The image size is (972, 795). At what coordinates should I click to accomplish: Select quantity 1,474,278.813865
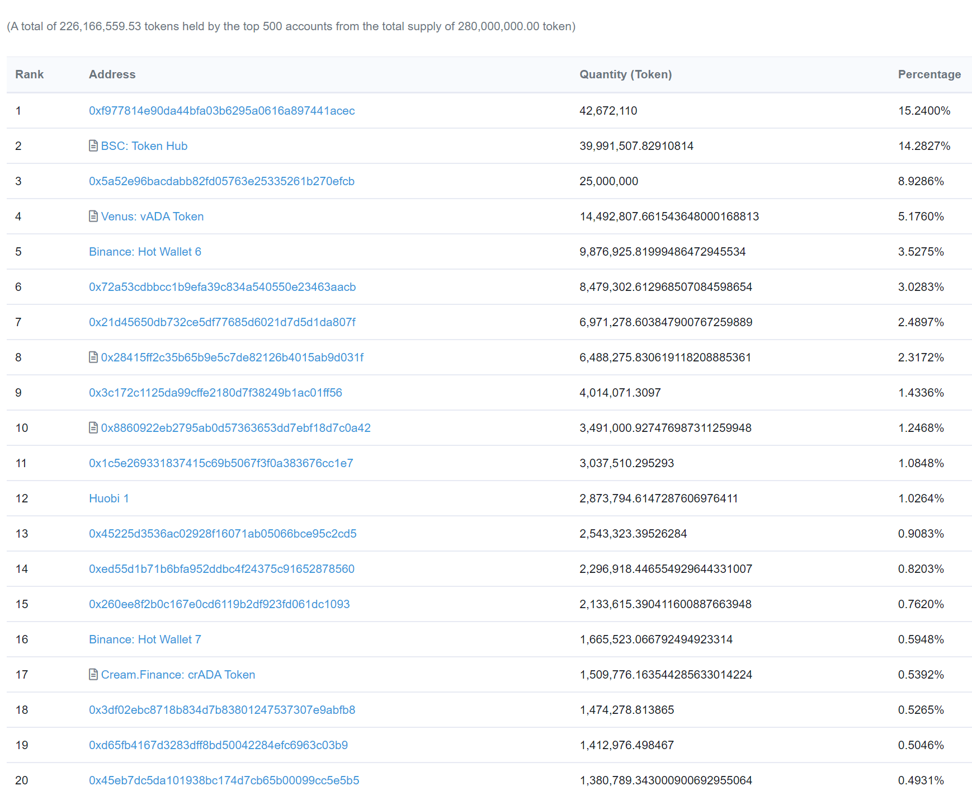627,710
